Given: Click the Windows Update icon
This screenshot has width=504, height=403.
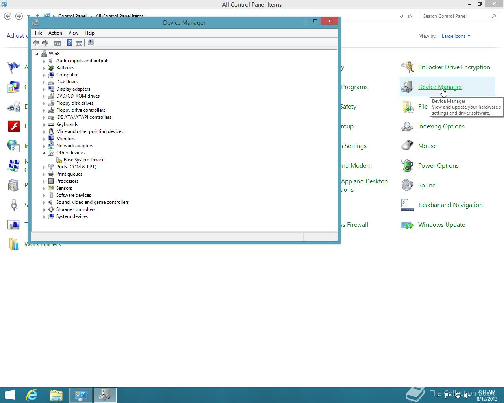Looking at the screenshot, I should (x=408, y=225).
